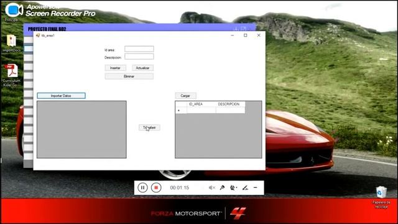This screenshot has height=224, width=398.
Task: Click the empty cell under DESCRIPCION
Action: tap(231, 110)
